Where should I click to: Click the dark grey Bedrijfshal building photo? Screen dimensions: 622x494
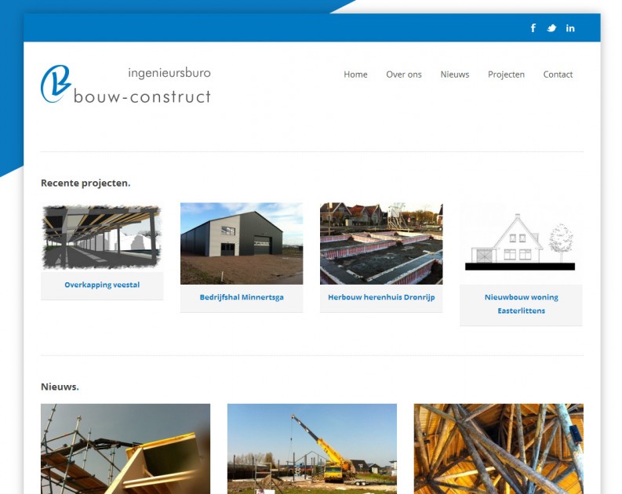point(242,243)
